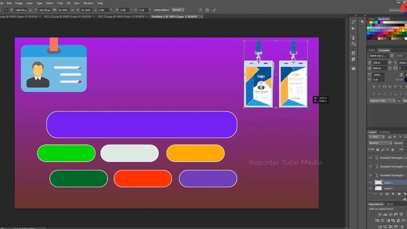The width and height of the screenshot is (407, 229).
Task: Pick the yellow swatch in top row
Action: [371, 23]
